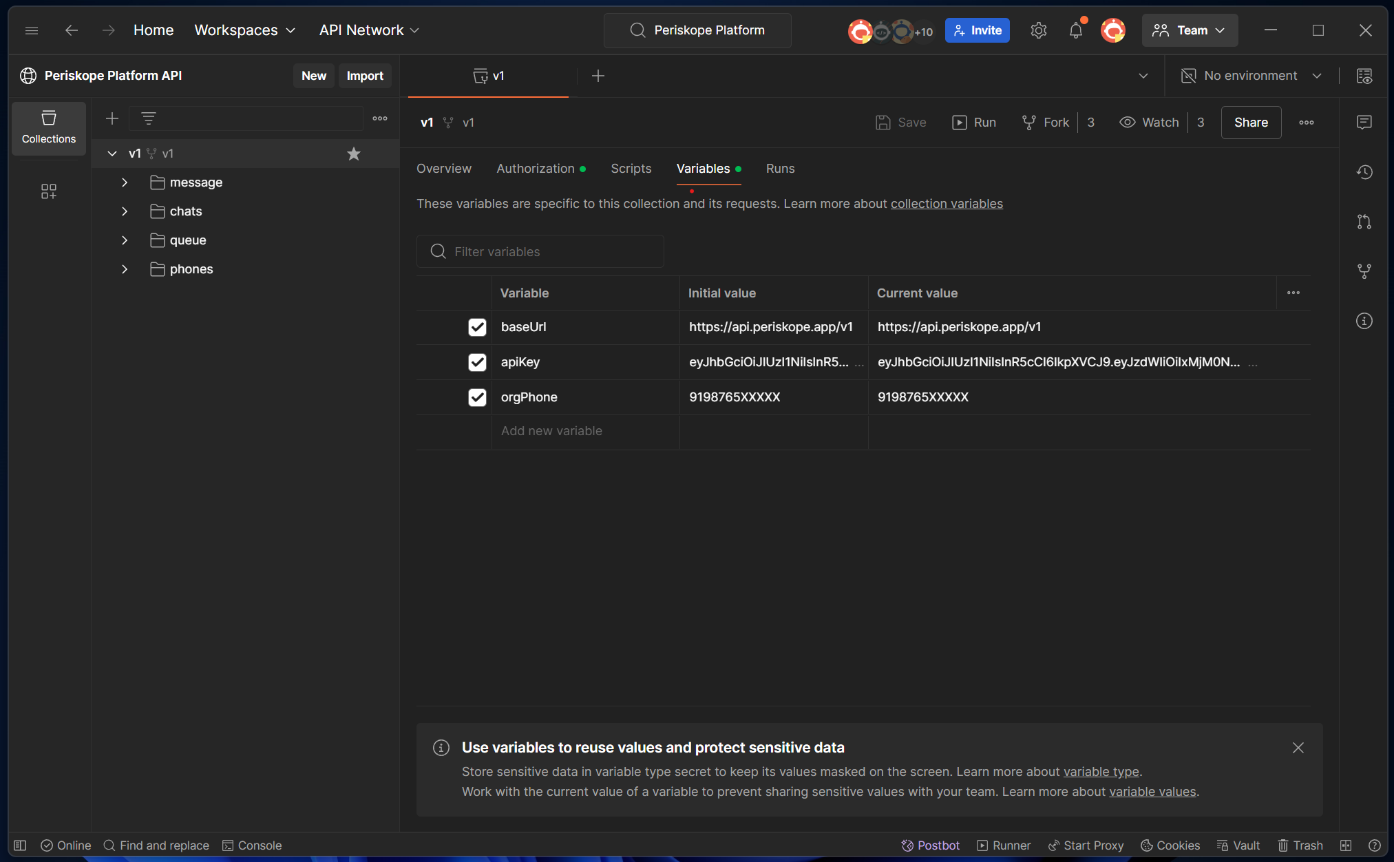This screenshot has height=862, width=1394.
Task: Open the variable values link
Action: (x=1152, y=792)
